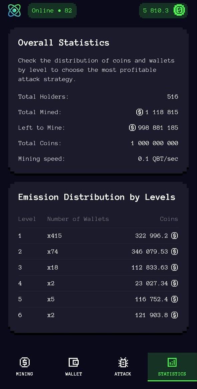Image resolution: width=197 pixels, height=389 pixels.
Task: Switch to the STATISTICS tab
Action: pyautogui.click(x=172, y=374)
